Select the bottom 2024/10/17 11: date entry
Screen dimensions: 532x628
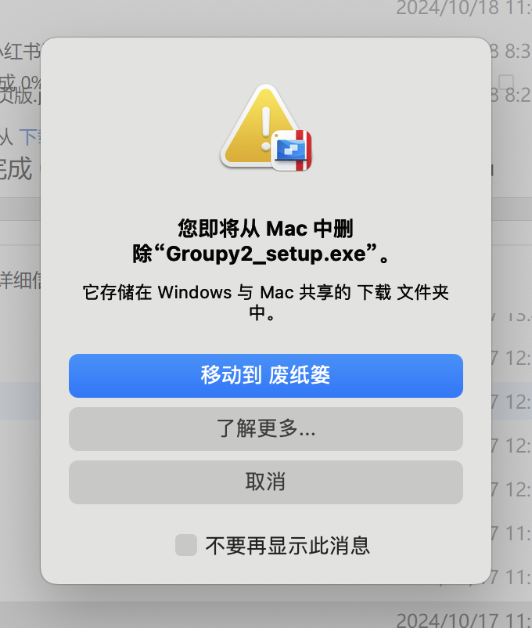pyautogui.click(x=464, y=620)
